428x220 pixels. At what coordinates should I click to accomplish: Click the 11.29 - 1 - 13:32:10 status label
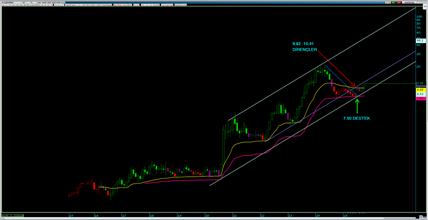[12, 216]
